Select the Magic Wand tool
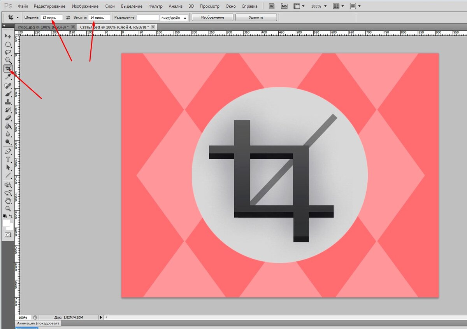The image size is (467, 329). point(8,60)
